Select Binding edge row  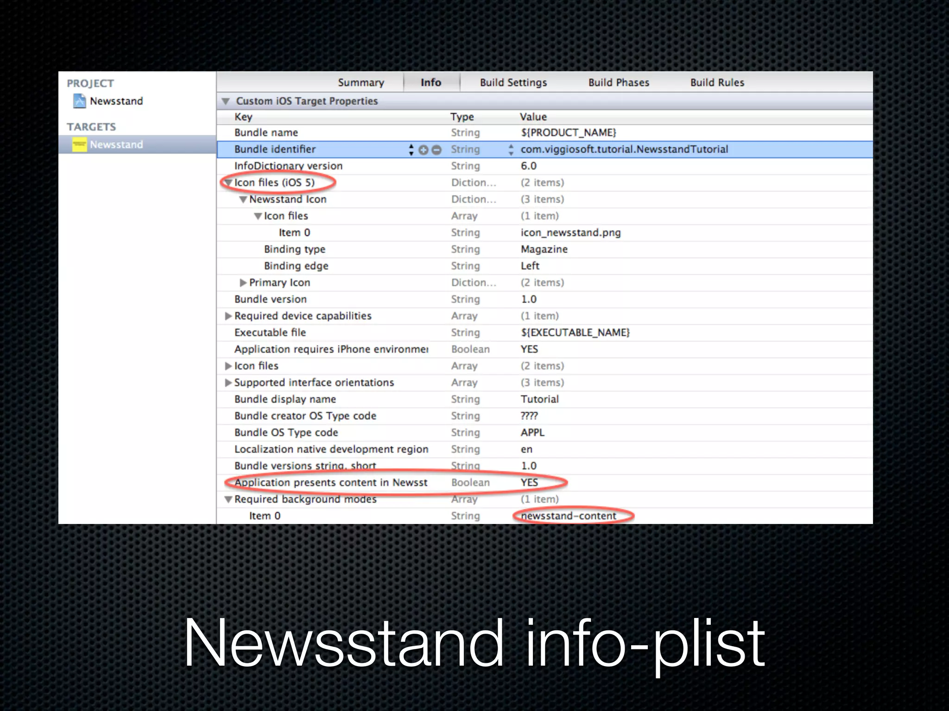[544, 266]
